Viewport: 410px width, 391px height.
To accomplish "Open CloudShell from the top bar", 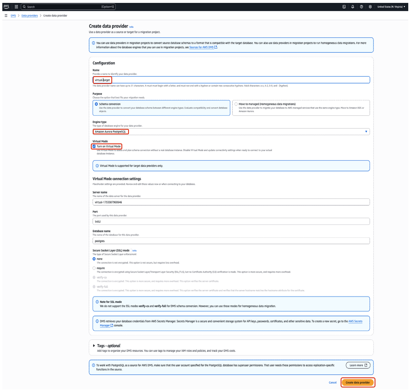I will point(344,7).
